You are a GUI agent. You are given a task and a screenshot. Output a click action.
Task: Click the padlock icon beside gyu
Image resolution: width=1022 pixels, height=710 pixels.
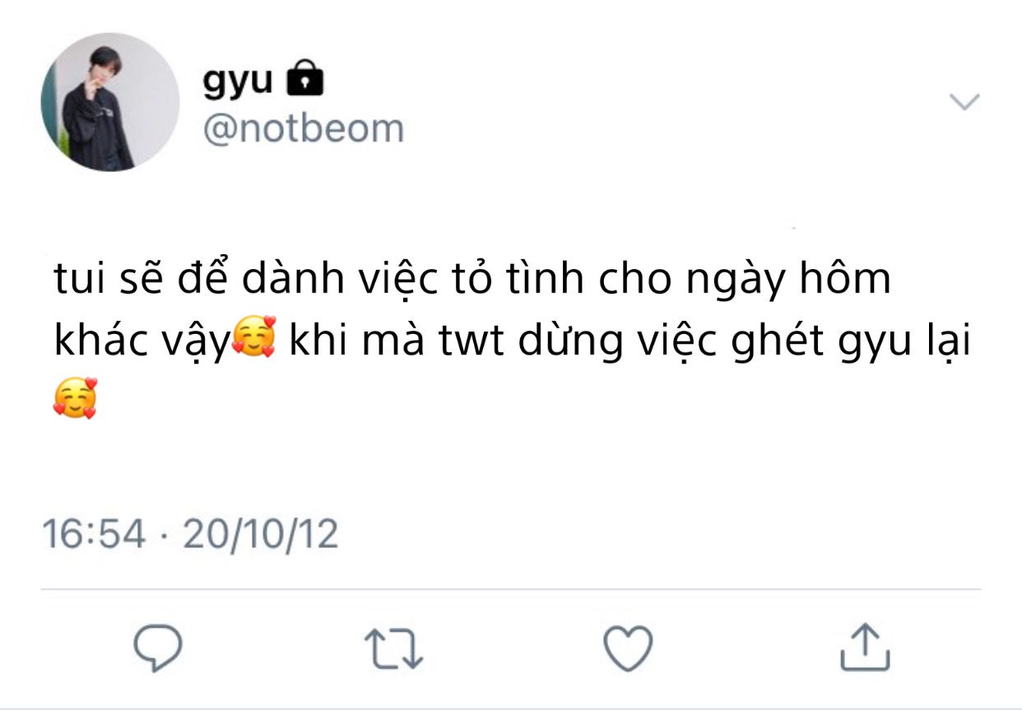pyautogui.click(x=304, y=80)
